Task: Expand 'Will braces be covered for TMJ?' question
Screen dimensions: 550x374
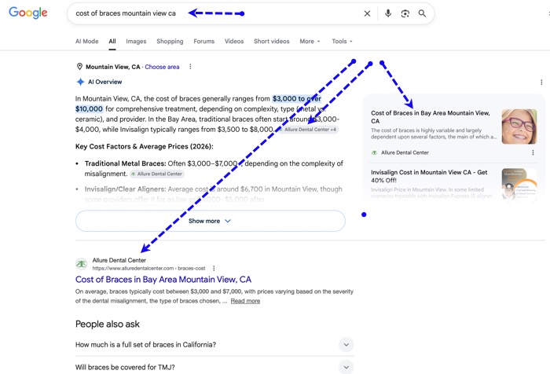Action: tap(214, 367)
